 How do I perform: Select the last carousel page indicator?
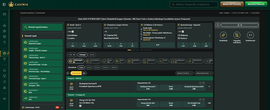point(150,50)
